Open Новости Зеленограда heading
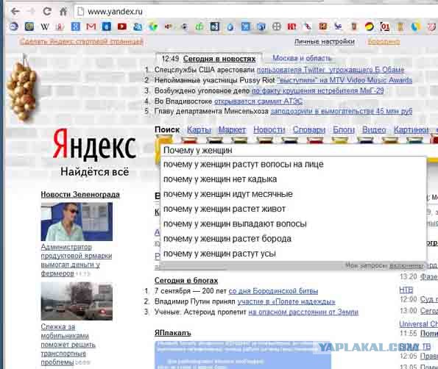The width and height of the screenshot is (438, 369). pos(80,194)
